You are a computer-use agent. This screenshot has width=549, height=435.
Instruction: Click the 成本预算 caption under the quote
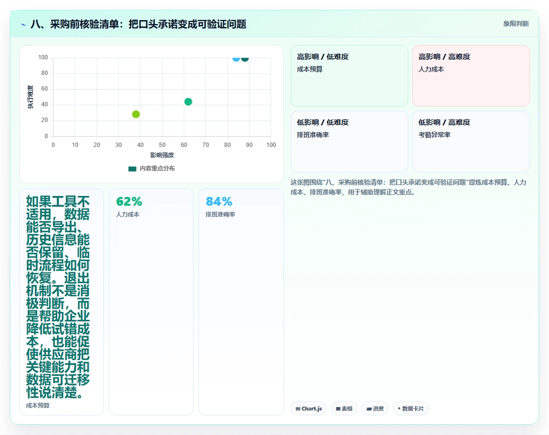click(x=38, y=405)
